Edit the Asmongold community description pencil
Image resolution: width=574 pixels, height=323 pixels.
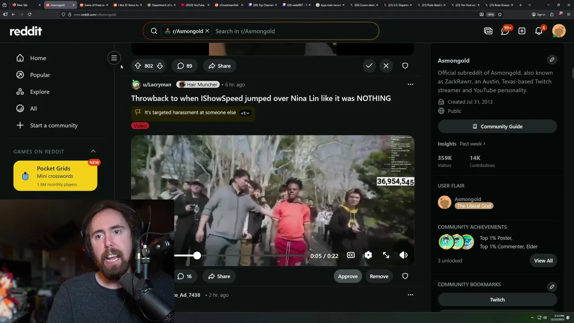coord(552,59)
